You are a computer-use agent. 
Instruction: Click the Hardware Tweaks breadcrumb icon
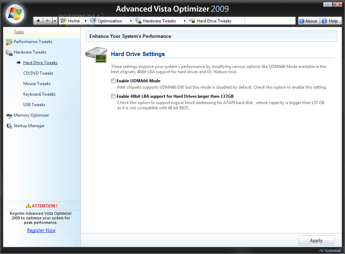click(138, 21)
